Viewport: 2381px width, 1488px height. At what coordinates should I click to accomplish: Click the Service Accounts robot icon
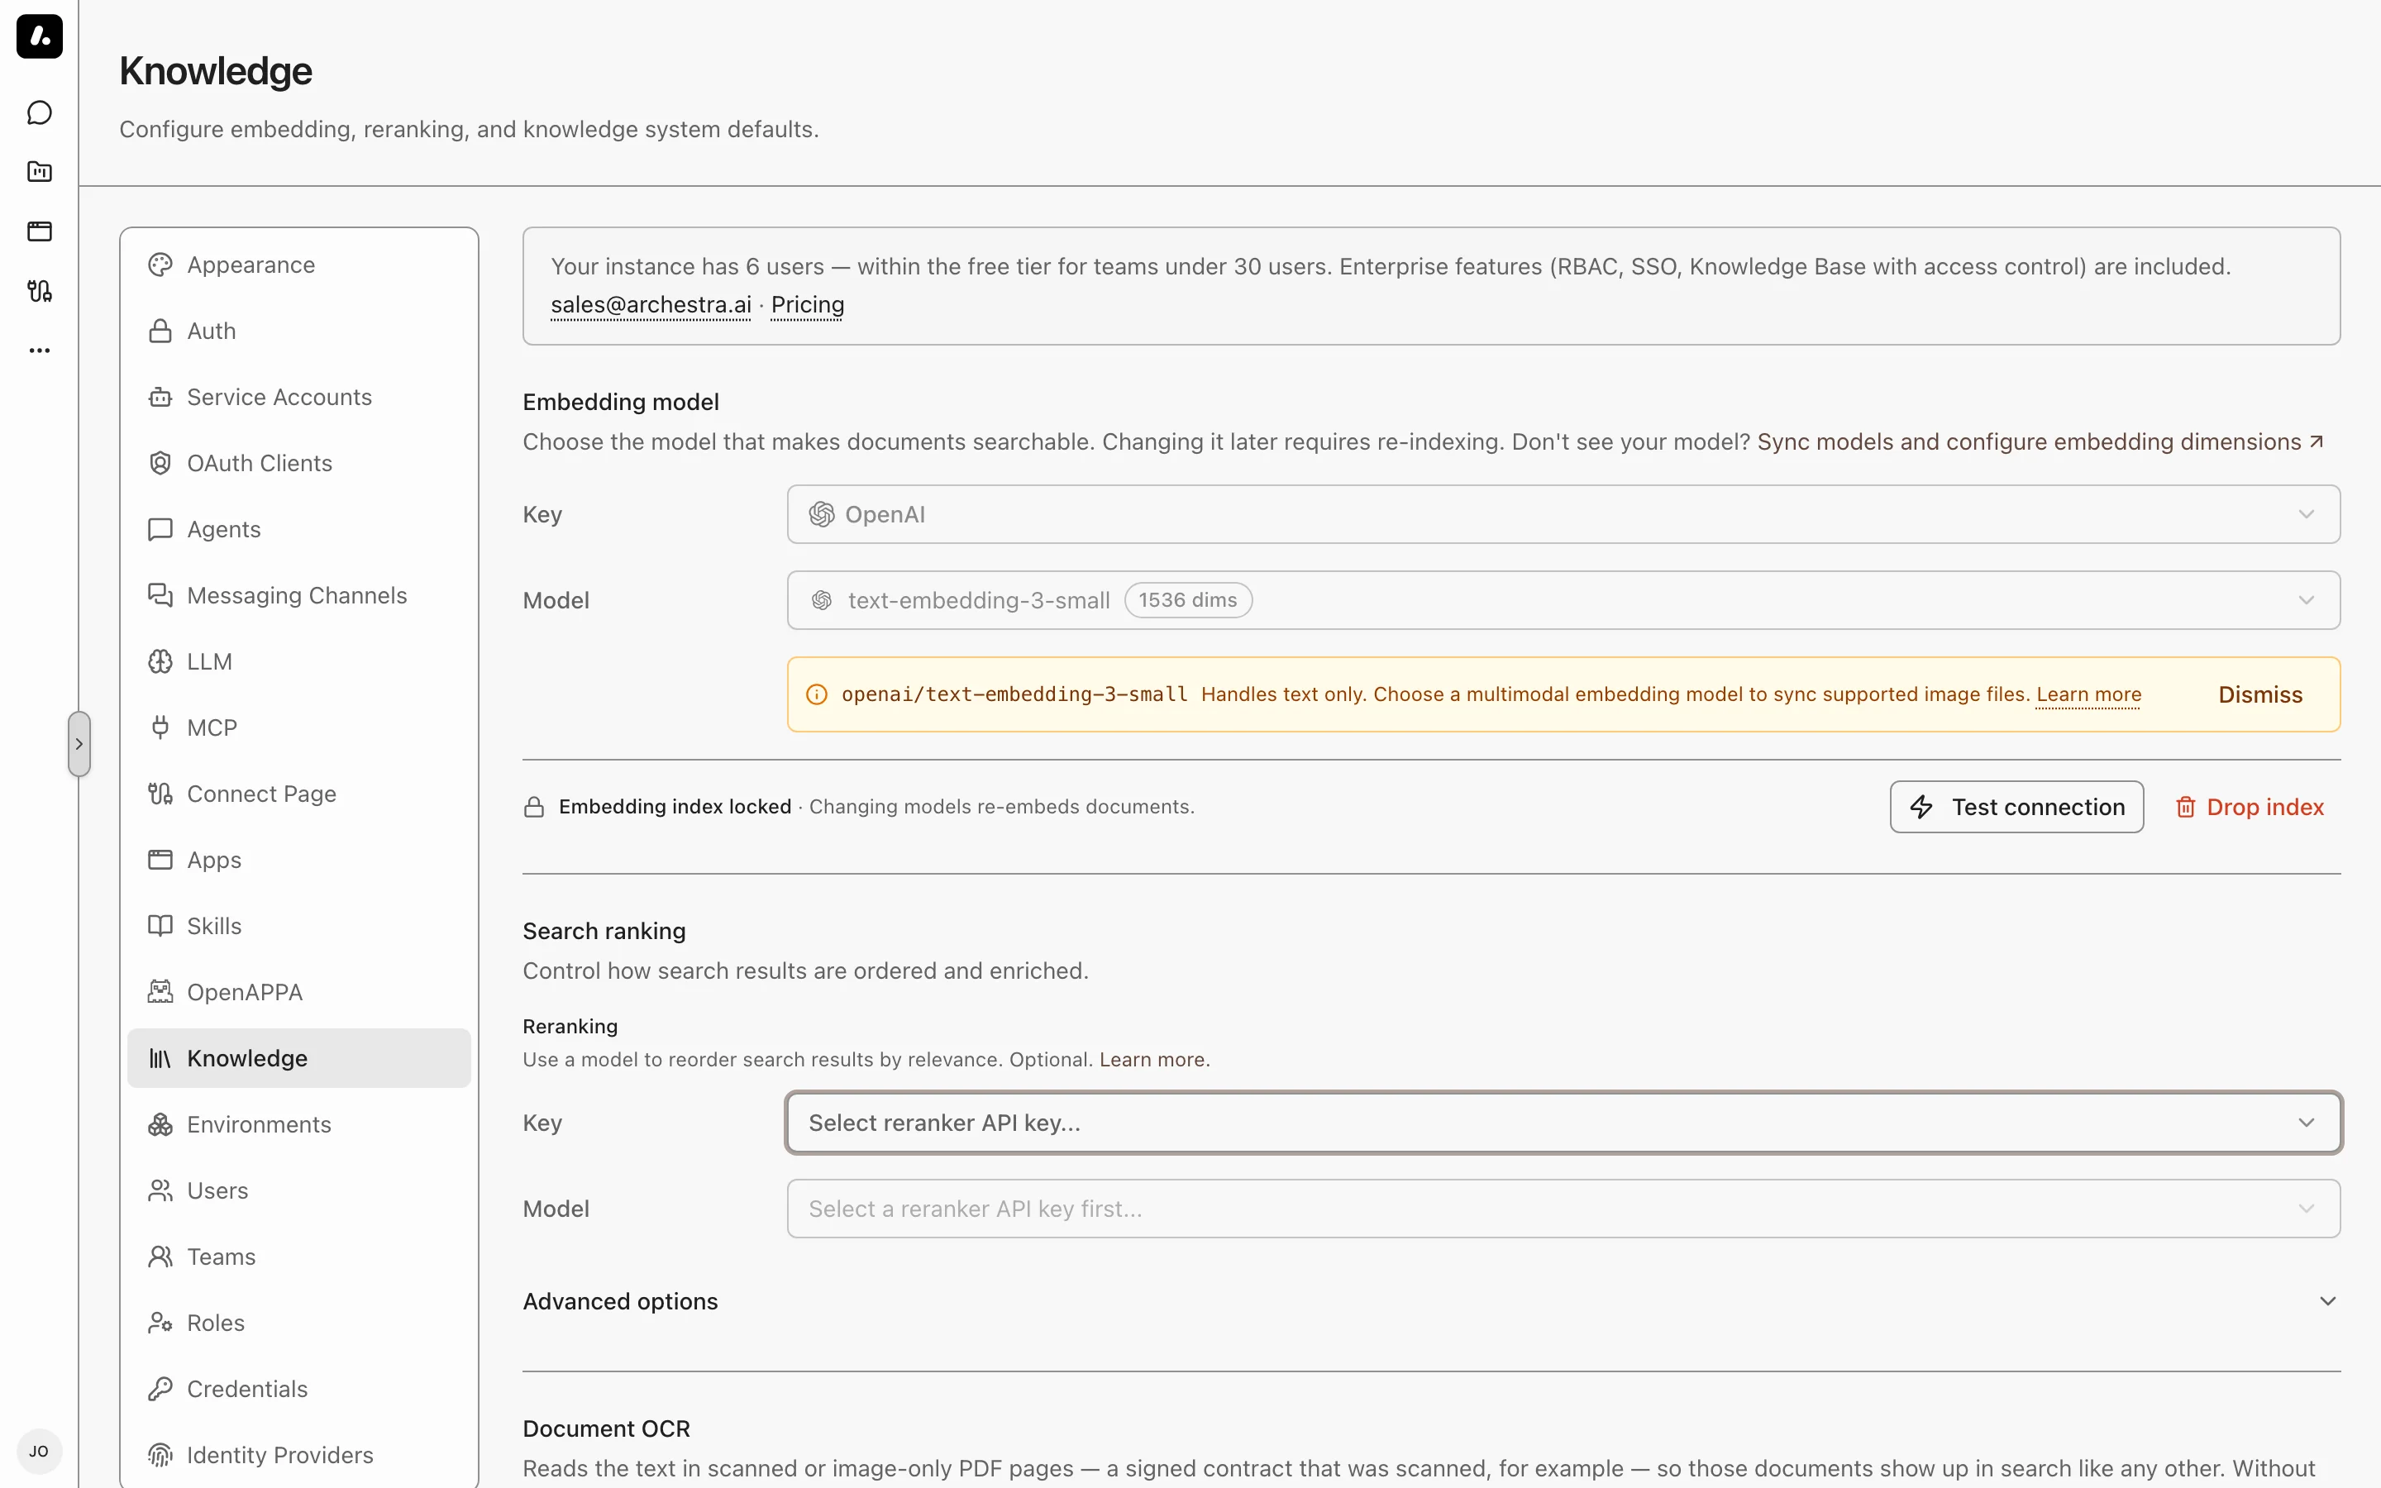coord(160,397)
